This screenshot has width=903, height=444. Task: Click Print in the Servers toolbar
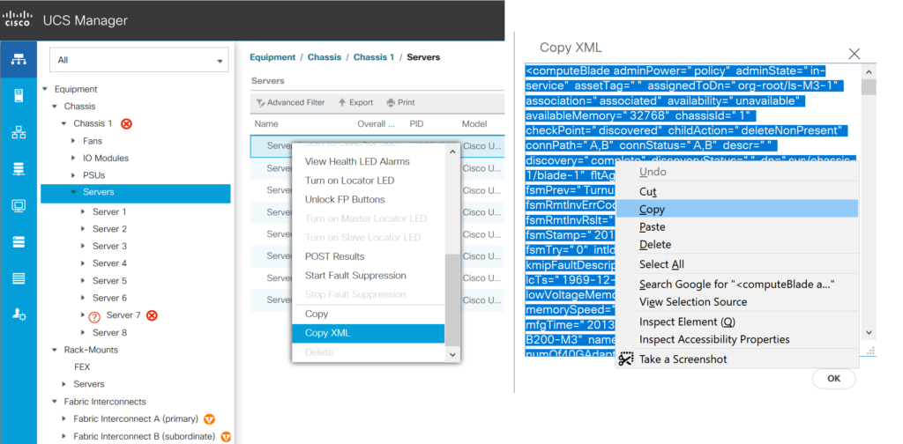tap(400, 102)
